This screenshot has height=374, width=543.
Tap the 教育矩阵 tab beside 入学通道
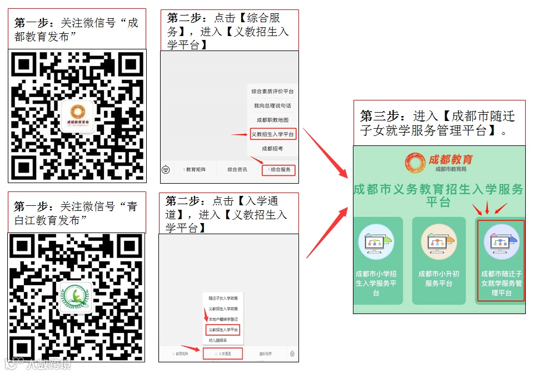pyautogui.click(x=181, y=353)
